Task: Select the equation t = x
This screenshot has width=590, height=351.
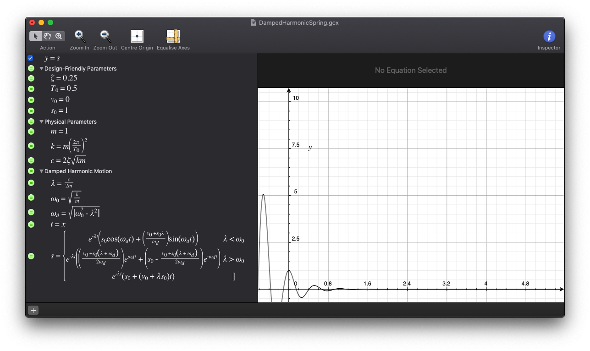Action: (x=58, y=225)
